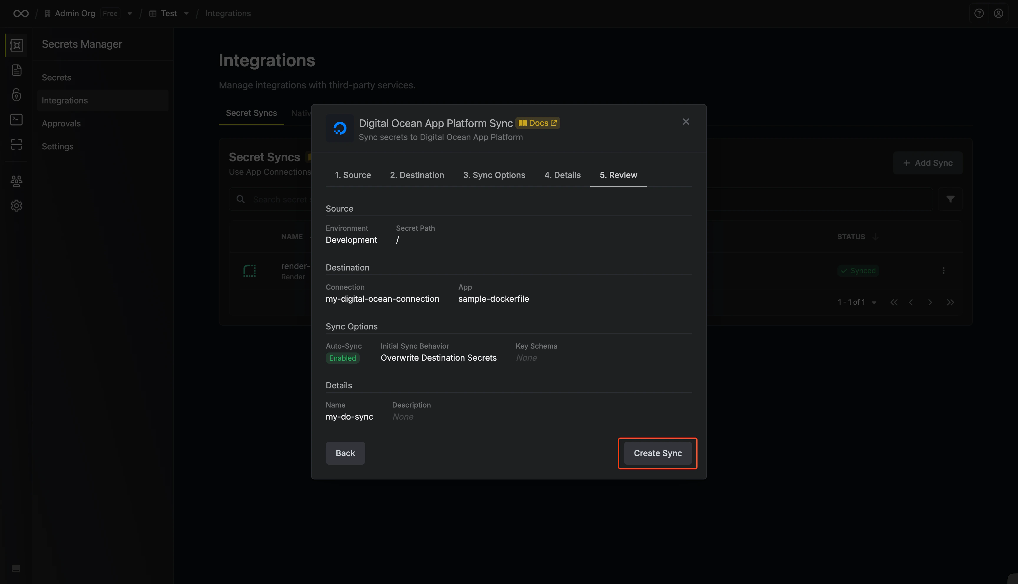The width and height of the screenshot is (1018, 584).
Task: Open the organization members sidebar icon
Action: [x=16, y=181]
